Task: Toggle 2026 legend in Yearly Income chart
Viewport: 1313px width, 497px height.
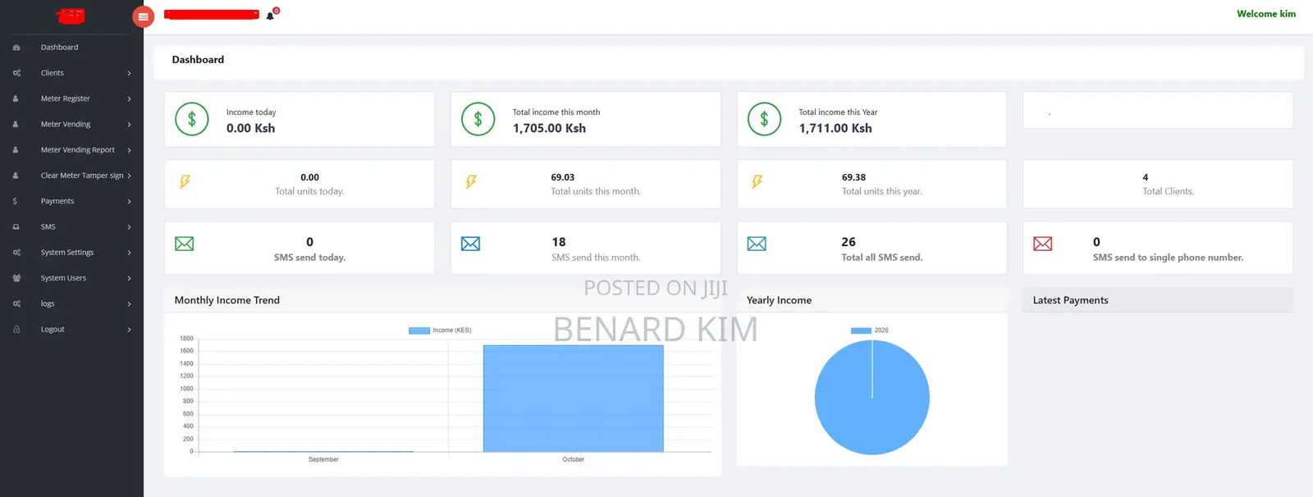Action: (870, 331)
